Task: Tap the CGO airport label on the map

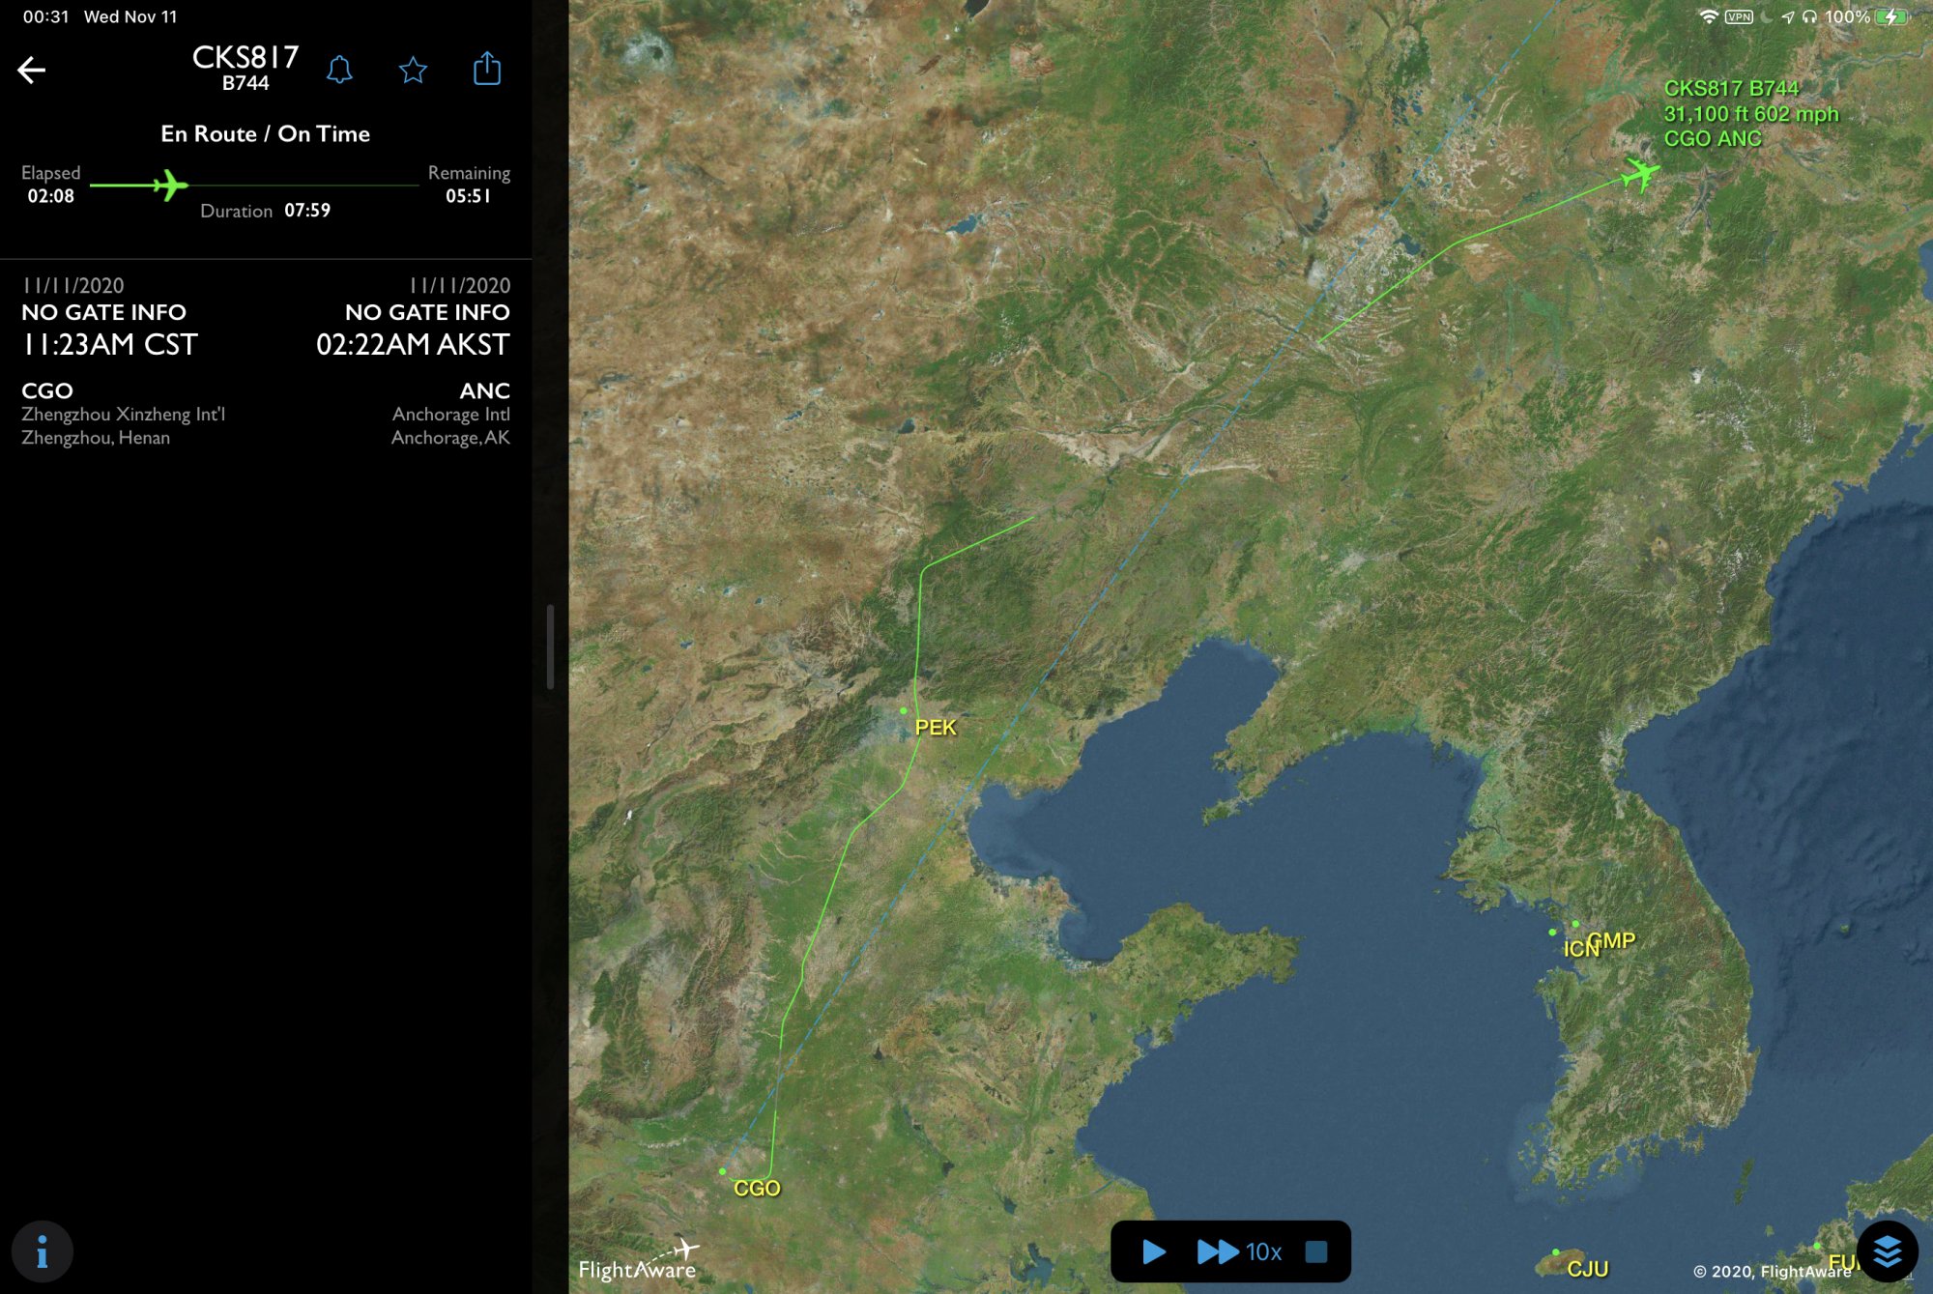Action: [756, 1188]
